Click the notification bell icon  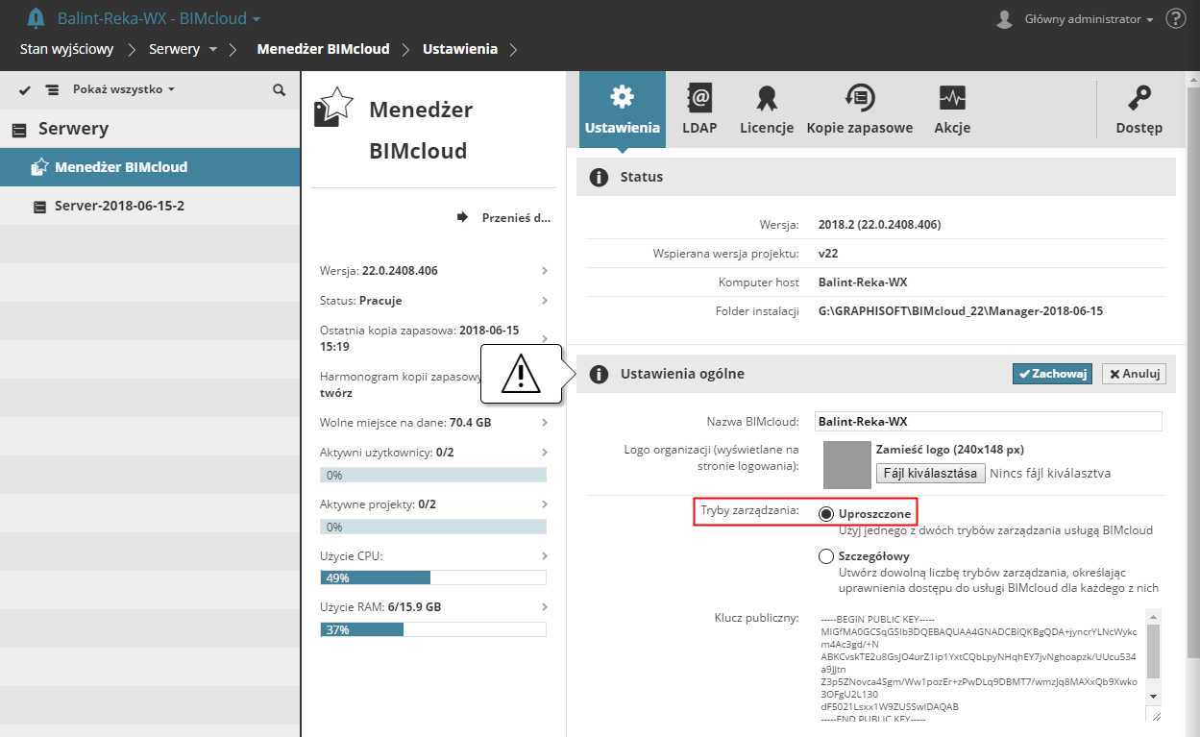(x=35, y=18)
